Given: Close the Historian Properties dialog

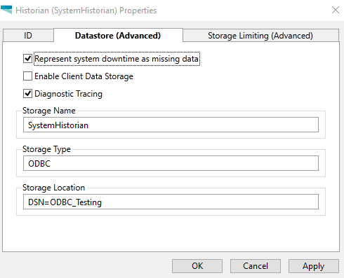Looking at the screenshot, I should coord(336,10).
